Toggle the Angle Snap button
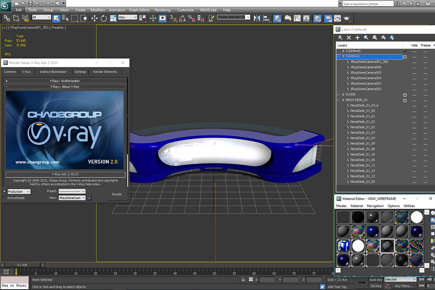The height and width of the screenshot is (290, 435). click(183, 18)
